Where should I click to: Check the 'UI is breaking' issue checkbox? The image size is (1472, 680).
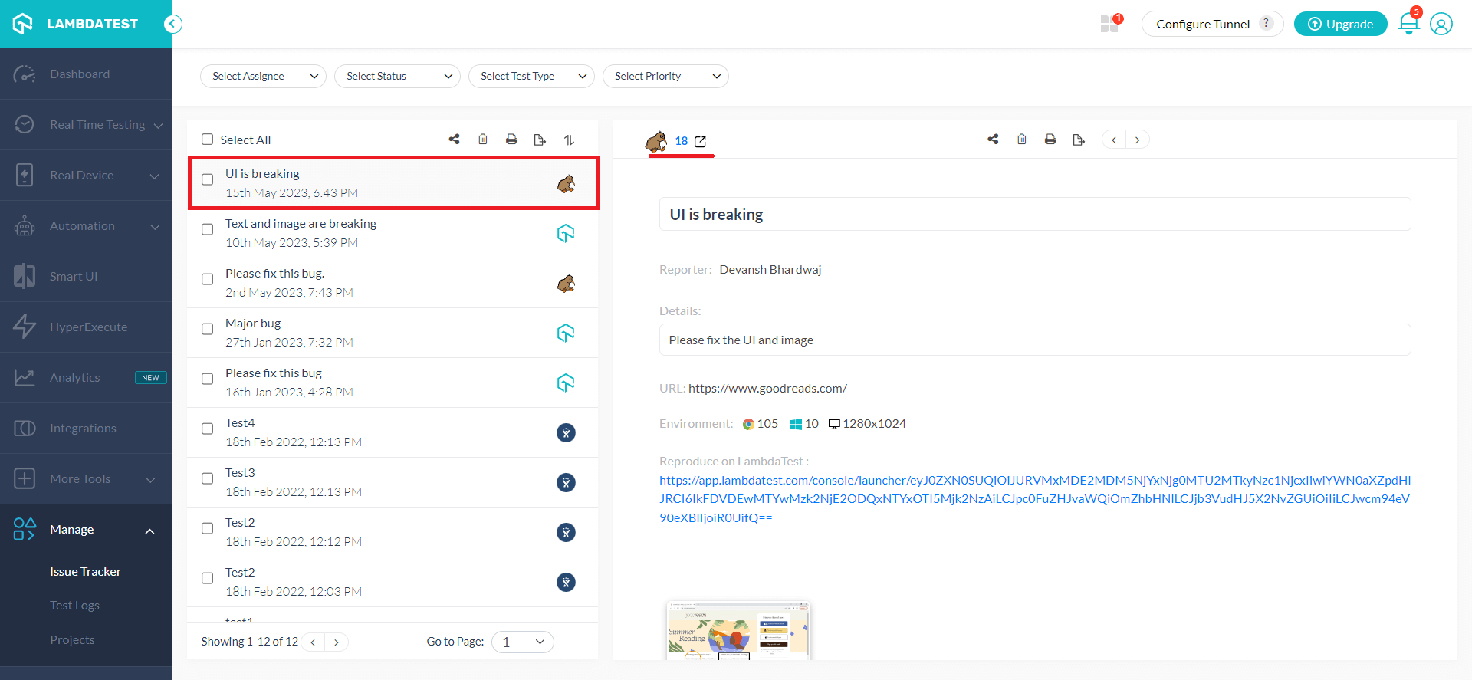coord(207,179)
